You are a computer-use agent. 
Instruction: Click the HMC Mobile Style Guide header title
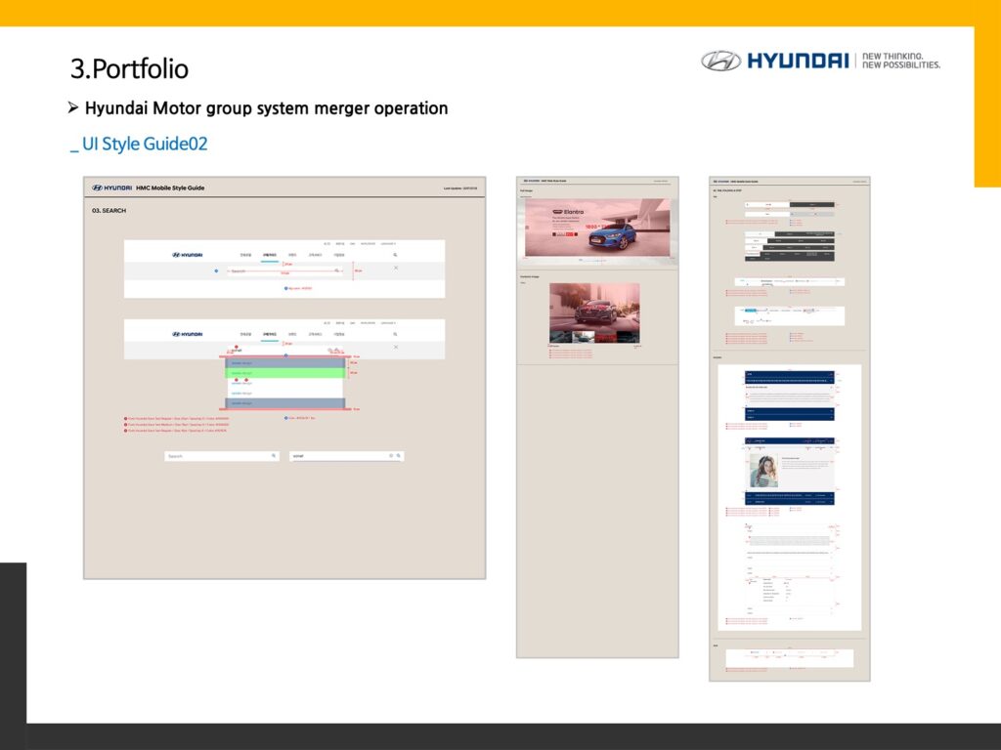(170, 187)
